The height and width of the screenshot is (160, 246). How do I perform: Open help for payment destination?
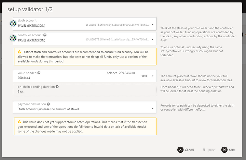tap(48, 104)
